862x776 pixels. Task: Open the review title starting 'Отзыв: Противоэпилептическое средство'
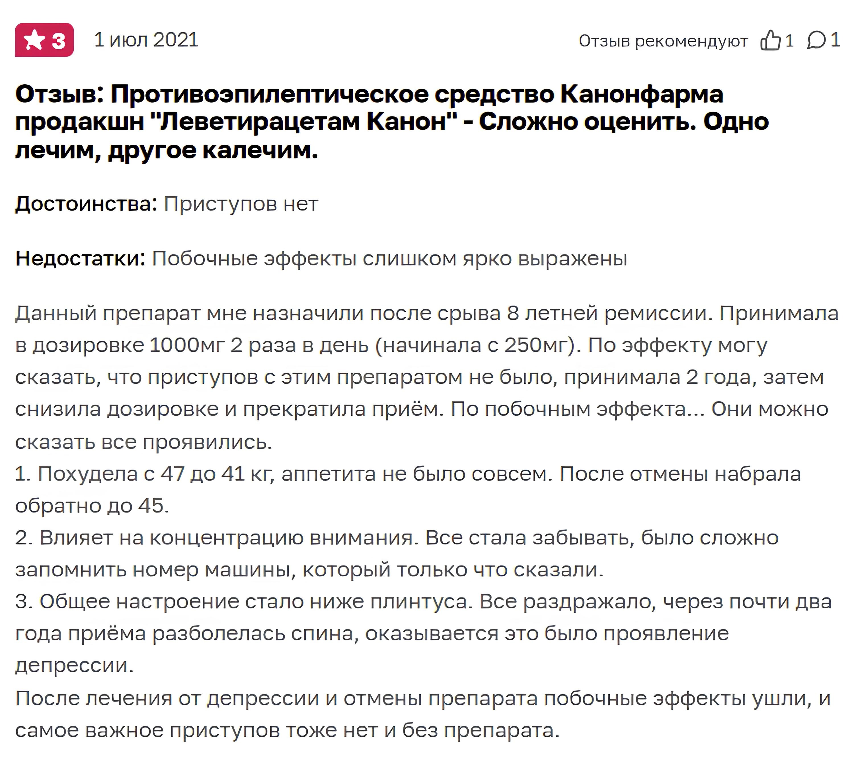click(392, 122)
